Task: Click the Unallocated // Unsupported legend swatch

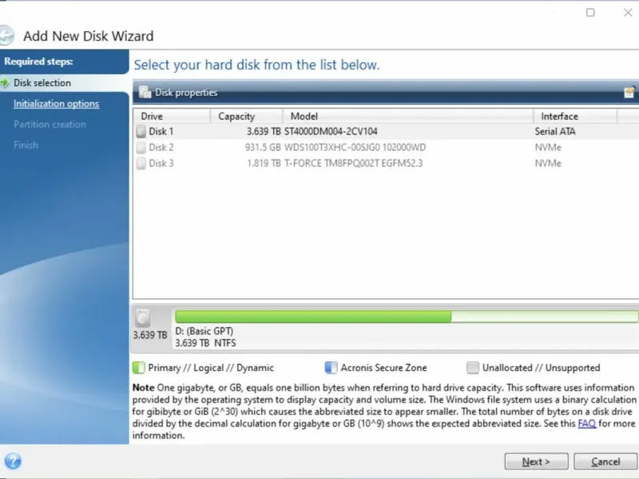Action: [x=472, y=368]
